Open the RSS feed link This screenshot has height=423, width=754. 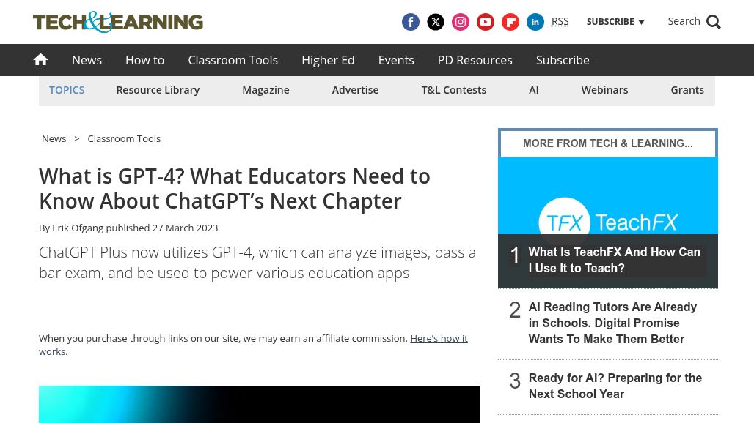point(560,21)
